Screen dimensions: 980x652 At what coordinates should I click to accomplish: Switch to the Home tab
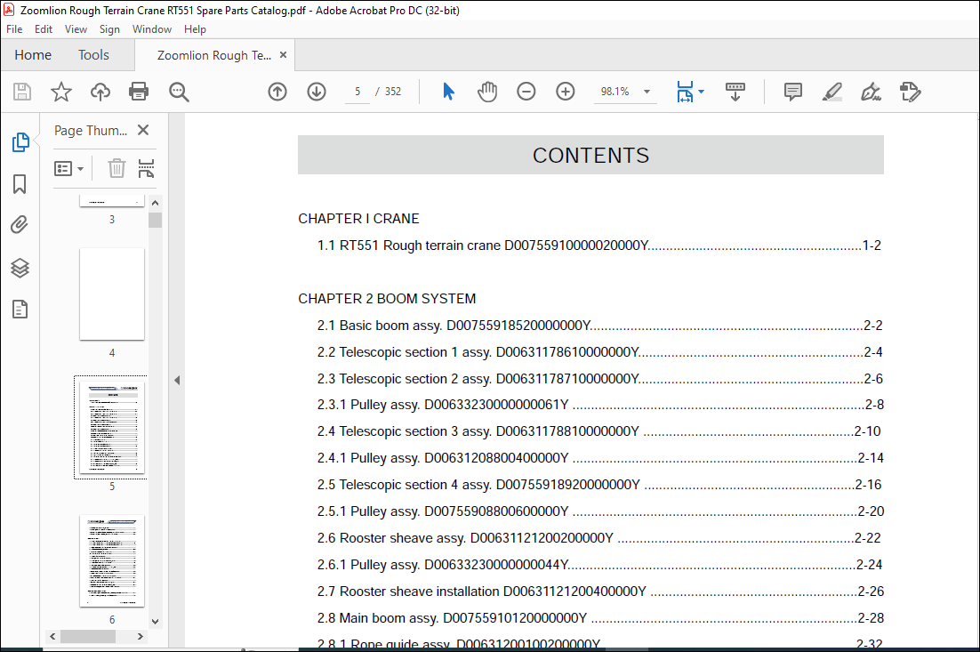pos(33,55)
